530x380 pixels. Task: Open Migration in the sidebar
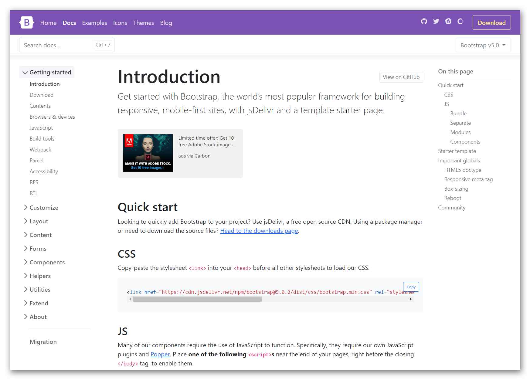coord(43,342)
